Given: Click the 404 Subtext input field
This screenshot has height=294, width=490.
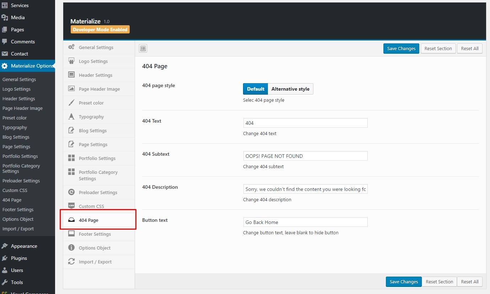Looking at the screenshot, I should 305,156.
